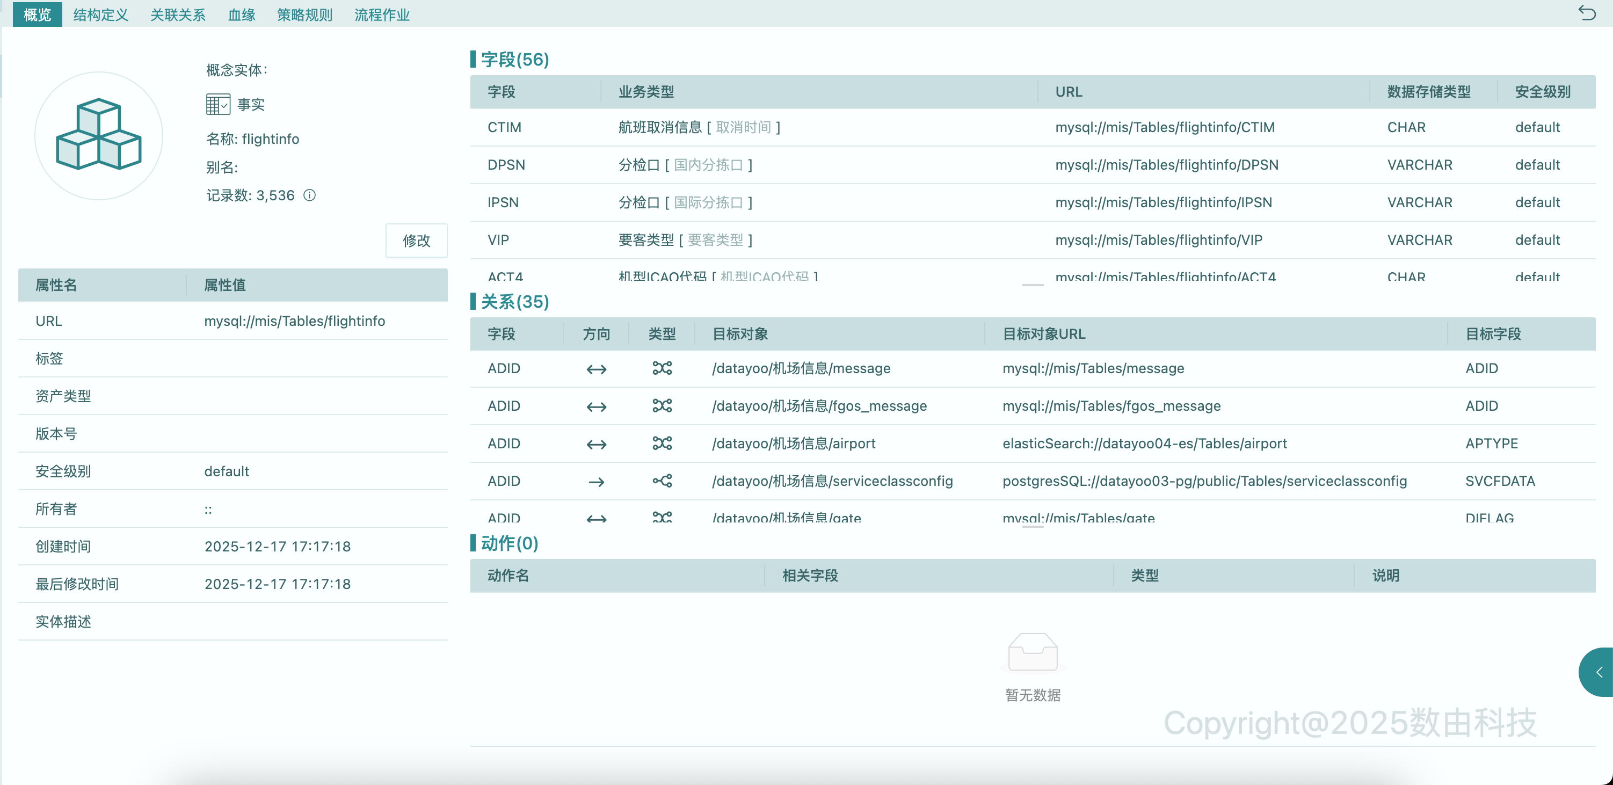
Task: Go to the 策略规则 tab
Action: [x=304, y=14]
